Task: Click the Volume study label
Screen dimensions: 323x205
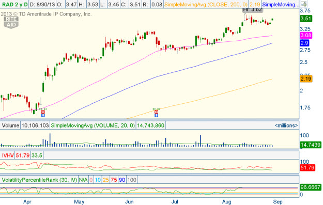Action: click(10, 125)
